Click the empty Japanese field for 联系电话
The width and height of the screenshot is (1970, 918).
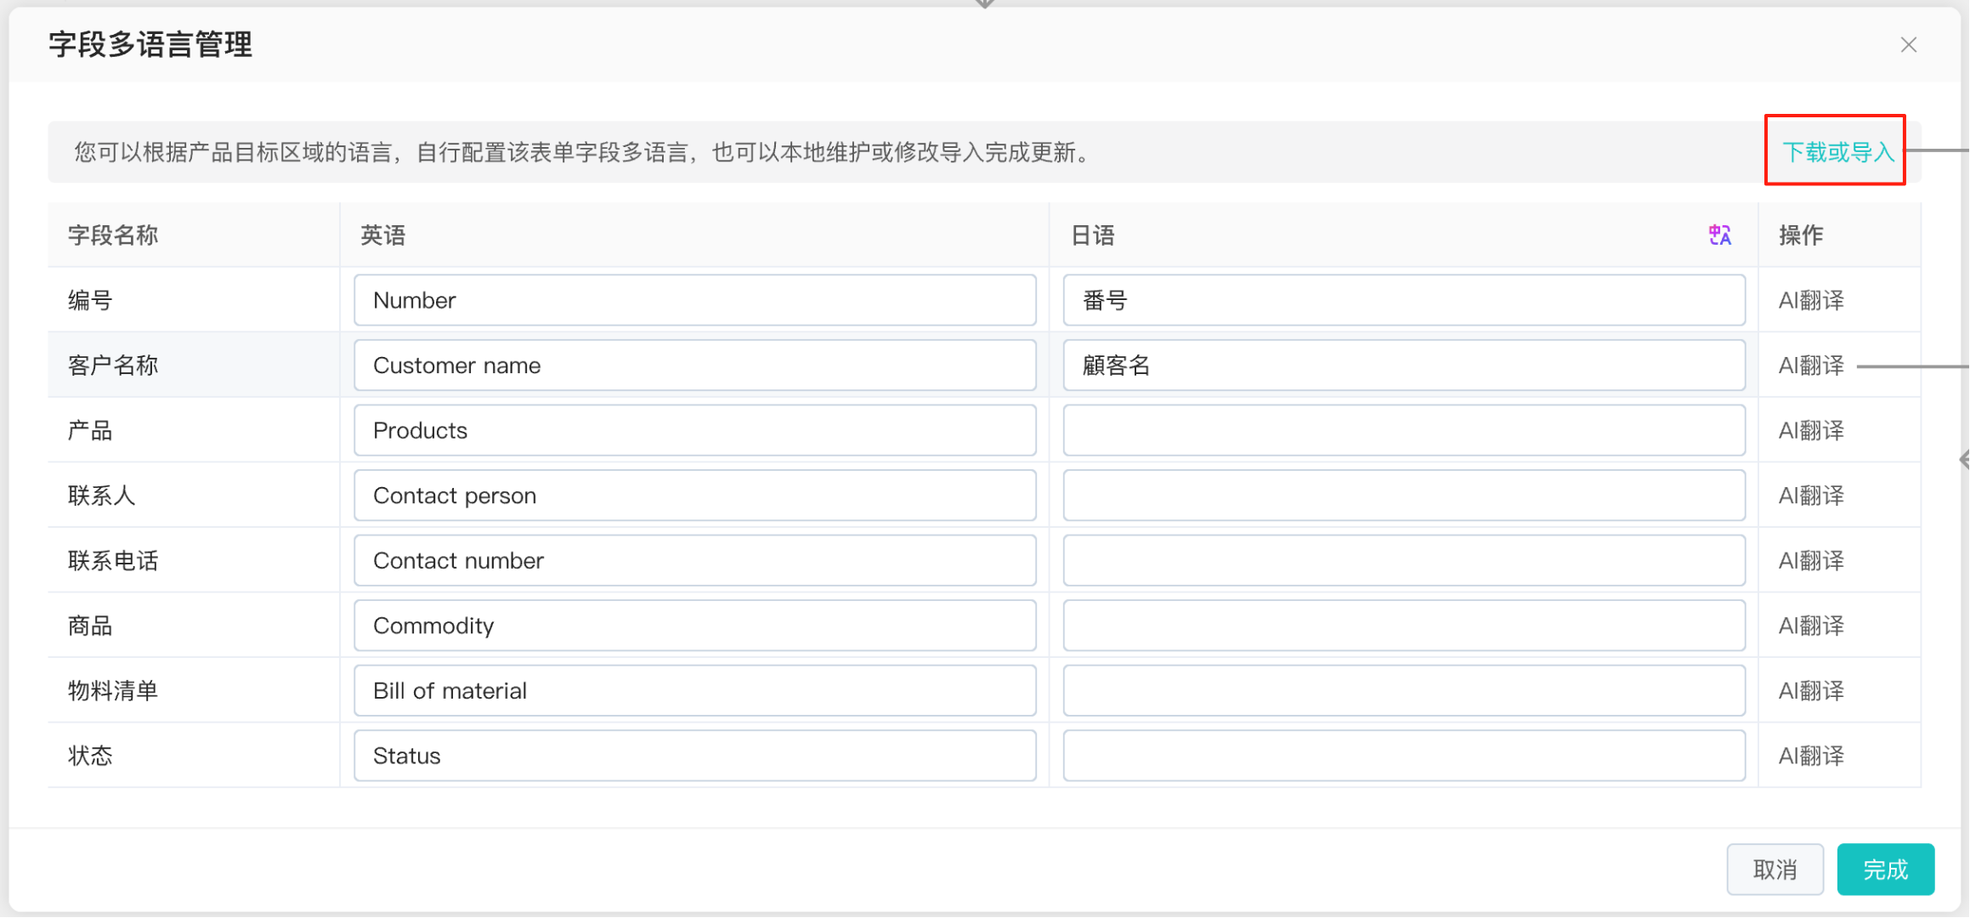coord(1403,561)
